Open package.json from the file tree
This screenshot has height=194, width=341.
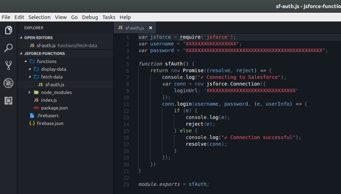(54, 108)
